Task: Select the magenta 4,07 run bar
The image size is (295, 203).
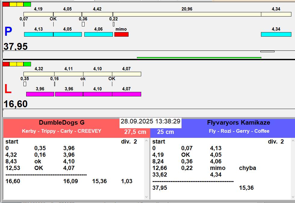Action: pyautogui.click(x=126, y=94)
